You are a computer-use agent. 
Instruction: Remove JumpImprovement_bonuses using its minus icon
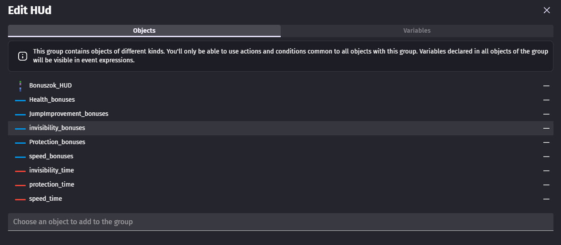[x=546, y=114]
